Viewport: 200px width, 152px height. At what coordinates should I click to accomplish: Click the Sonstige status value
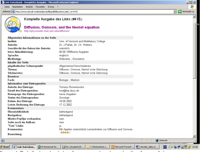pyautogui.click(x=64, y=98)
